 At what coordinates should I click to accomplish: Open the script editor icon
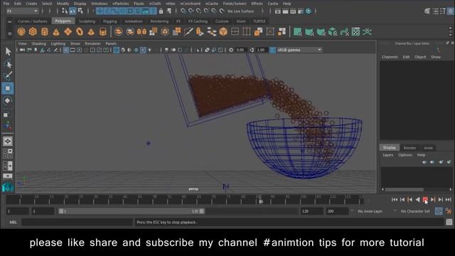point(449,222)
